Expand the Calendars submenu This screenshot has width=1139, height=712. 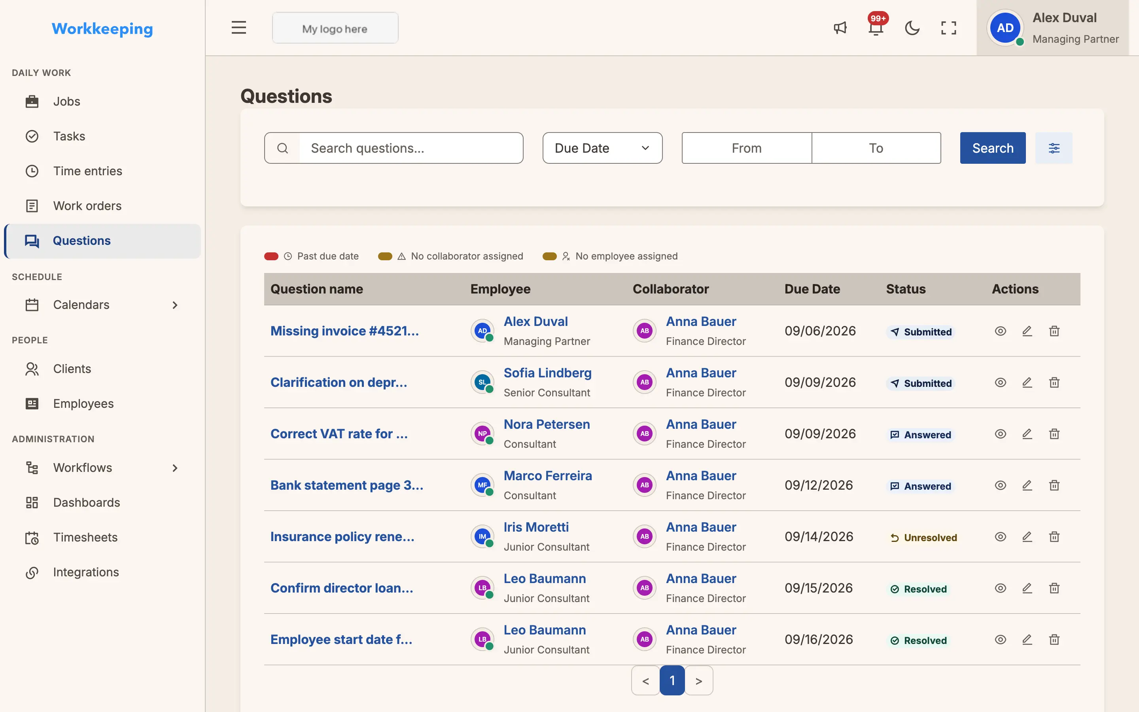pyautogui.click(x=175, y=305)
